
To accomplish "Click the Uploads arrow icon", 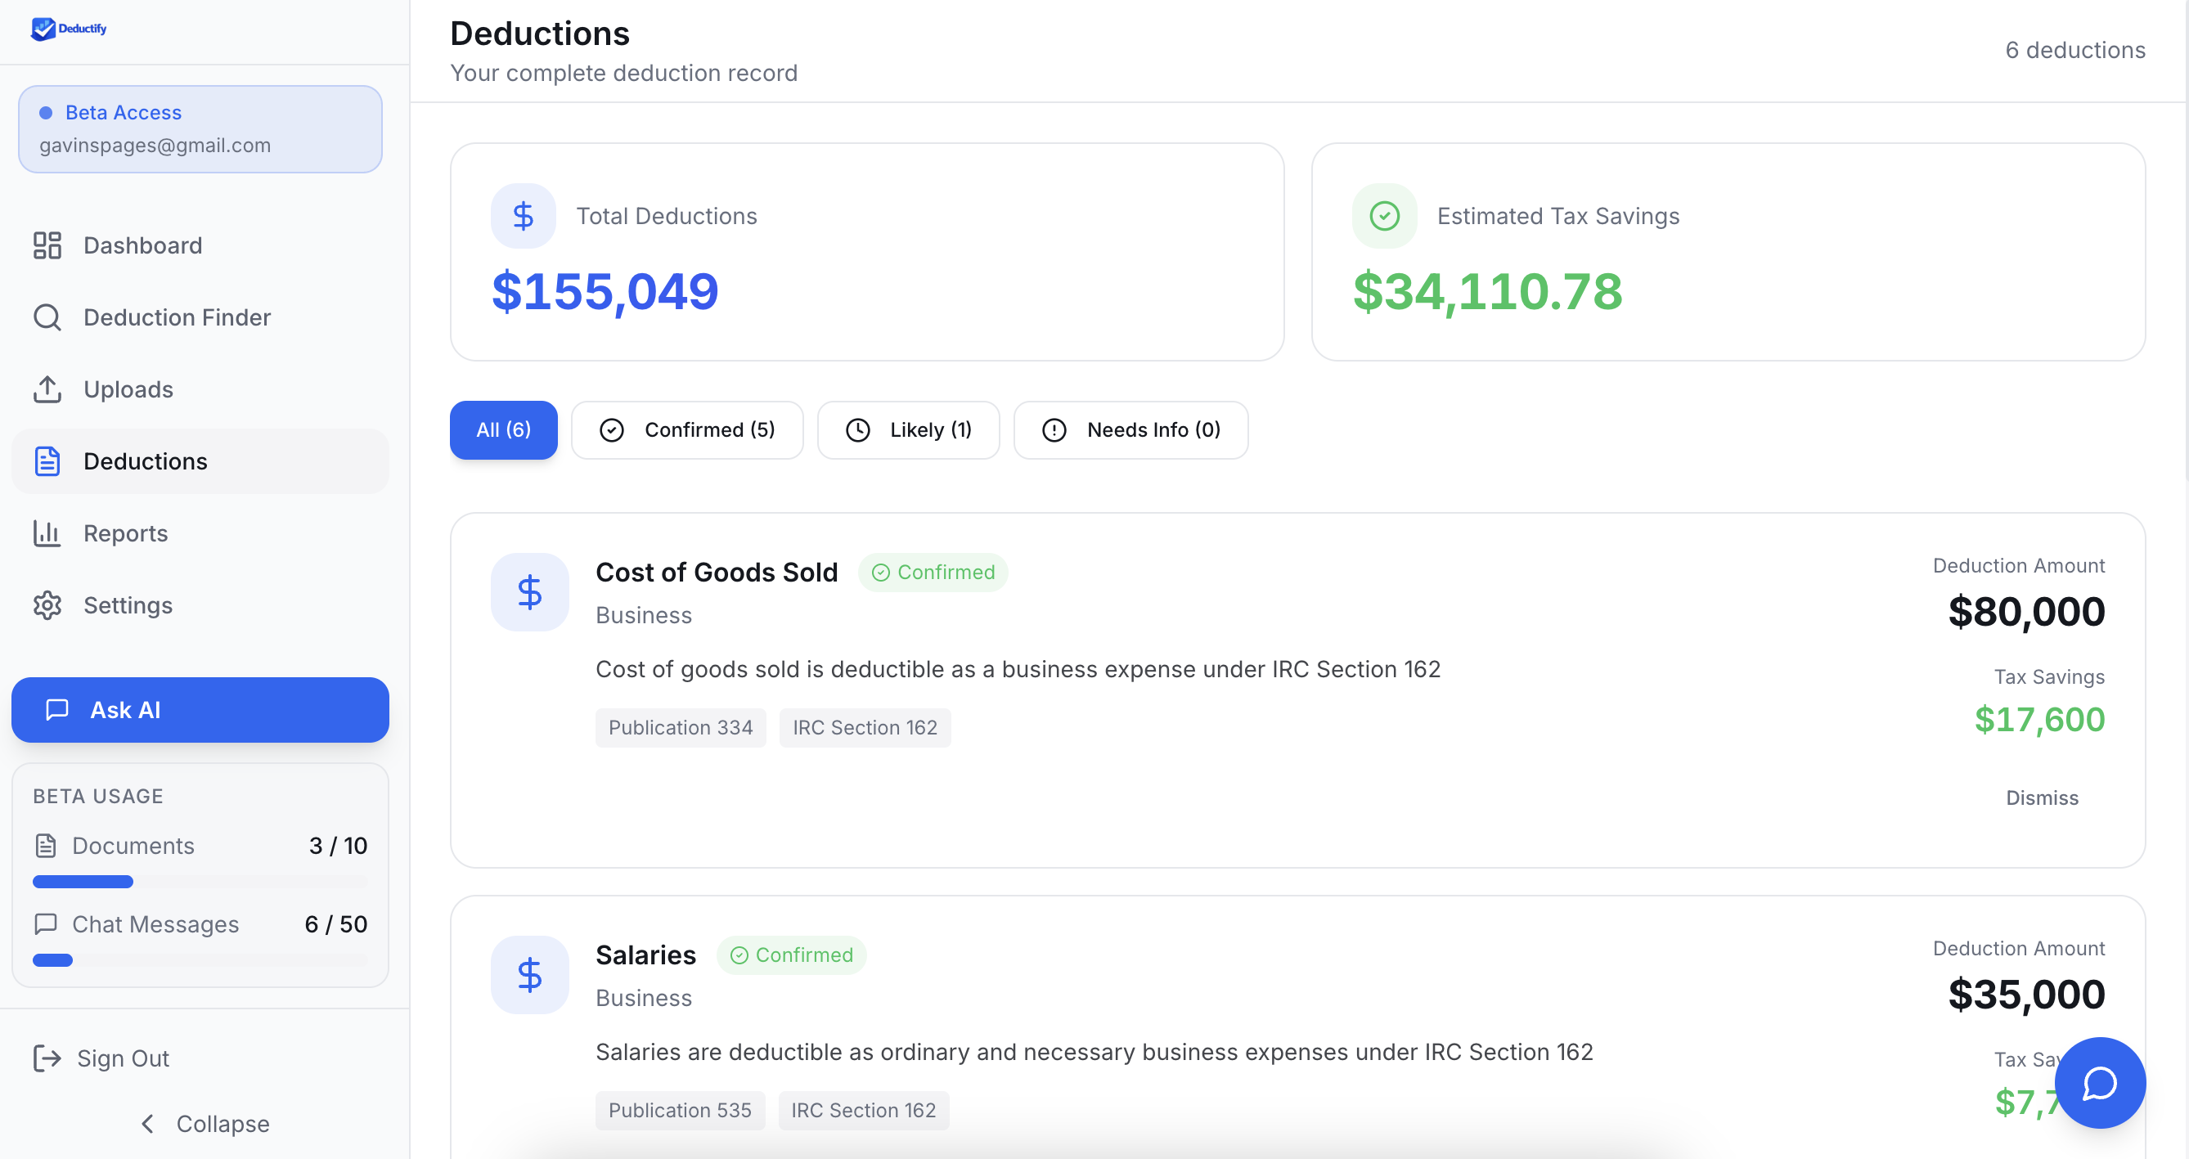I will tap(47, 389).
